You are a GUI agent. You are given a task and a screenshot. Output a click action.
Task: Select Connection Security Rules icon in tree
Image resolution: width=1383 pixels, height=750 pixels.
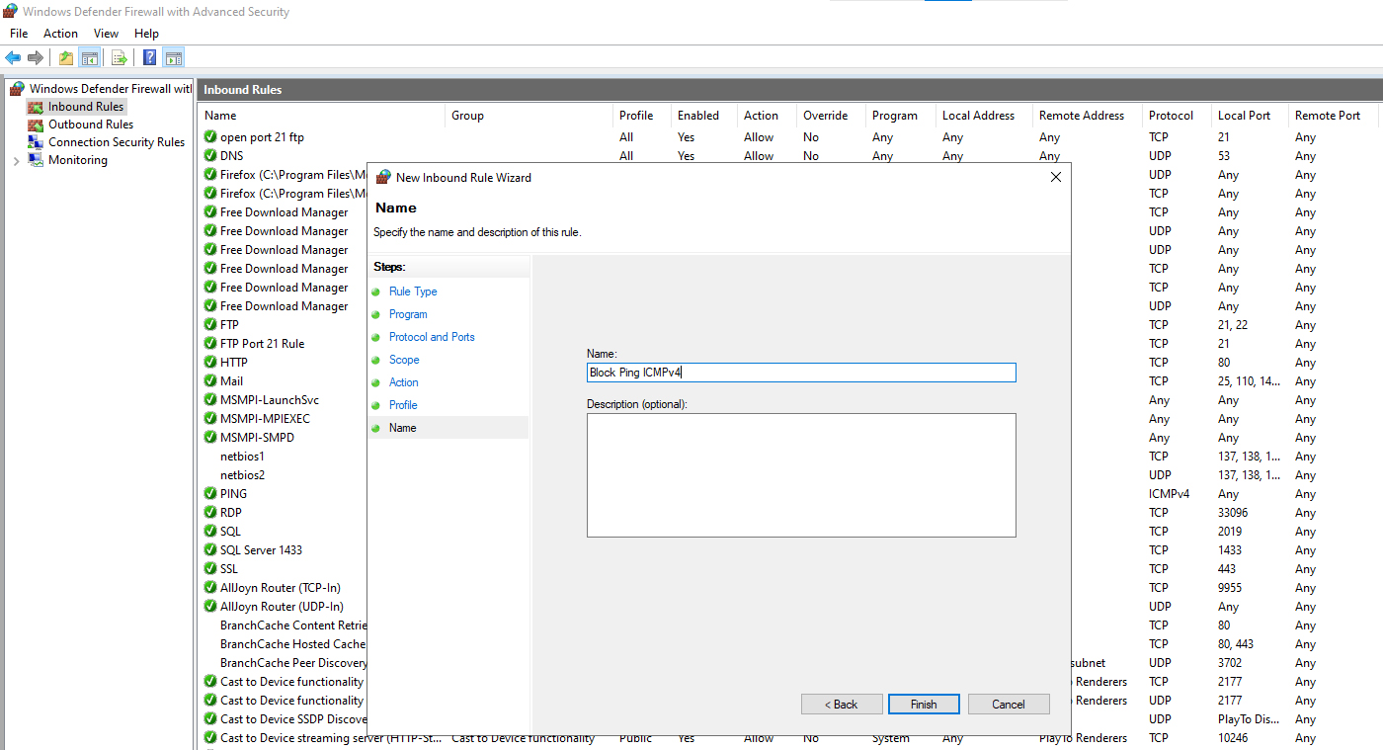point(36,142)
